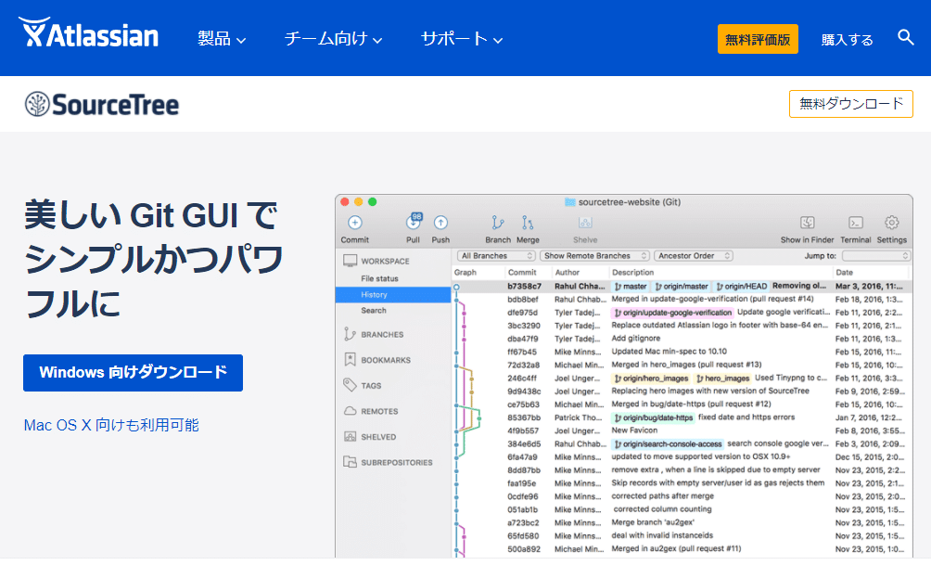The image size is (931, 565).
Task: Click the origin/master branch tag
Action: coord(681,287)
